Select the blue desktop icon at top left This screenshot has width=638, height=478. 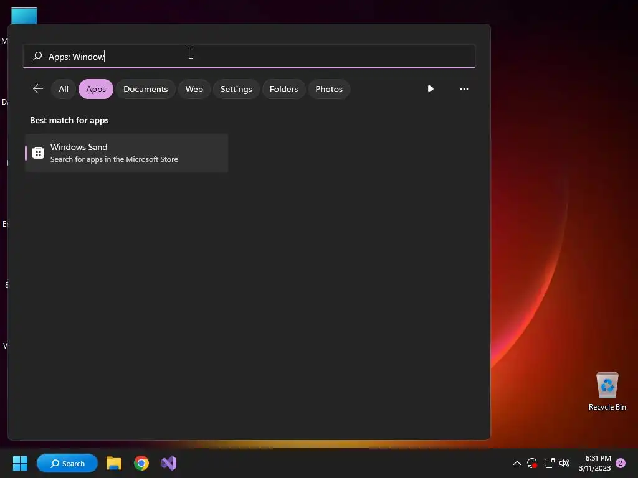pos(24,16)
